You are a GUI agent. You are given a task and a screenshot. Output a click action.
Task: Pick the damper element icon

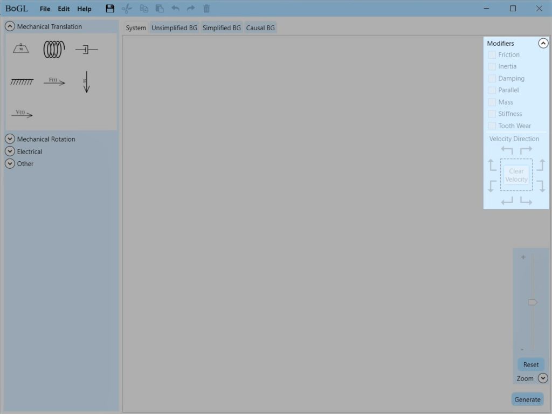pyautogui.click(x=86, y=50)
